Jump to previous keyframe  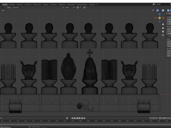click(x=75, y=118)
